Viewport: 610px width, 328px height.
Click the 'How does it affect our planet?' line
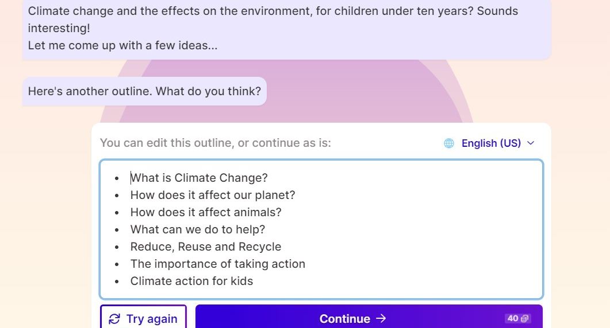click(x=213, y=195)
